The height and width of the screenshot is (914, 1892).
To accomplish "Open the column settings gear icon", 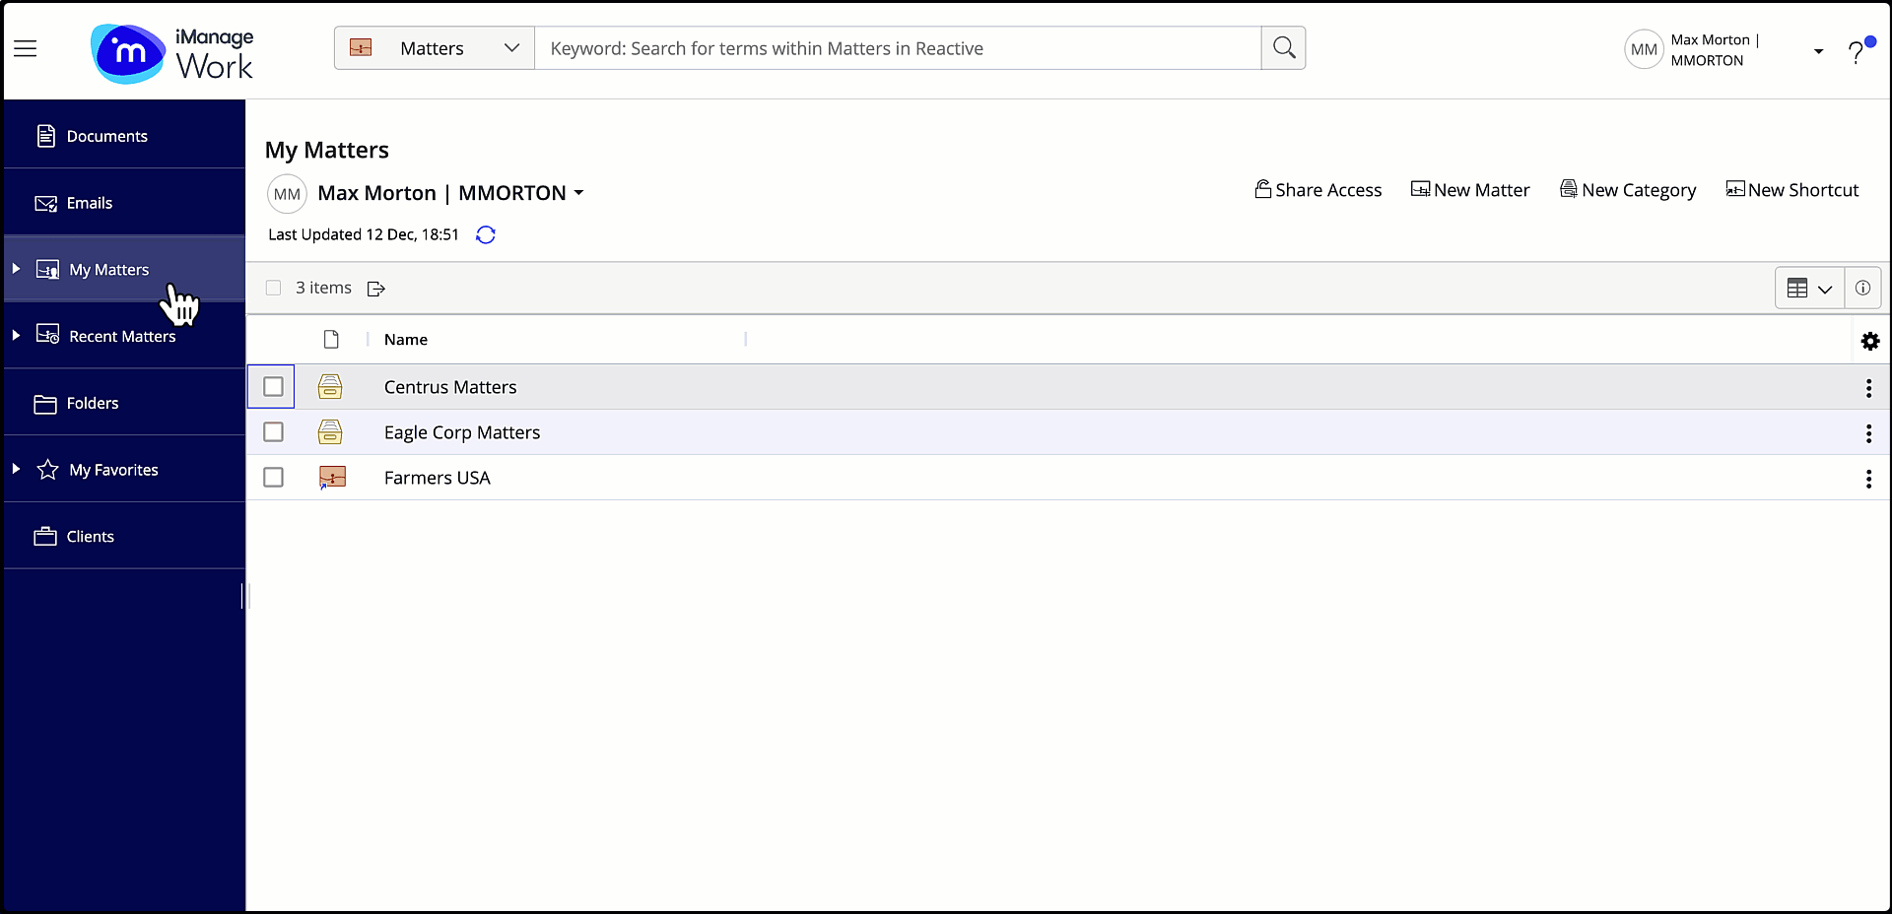I will (1870, 341).
